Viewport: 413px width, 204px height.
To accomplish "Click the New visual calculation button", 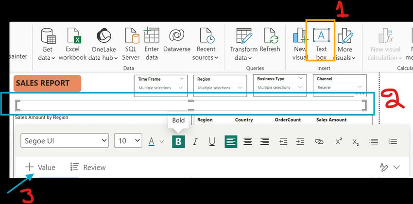I will click(385, 44).
